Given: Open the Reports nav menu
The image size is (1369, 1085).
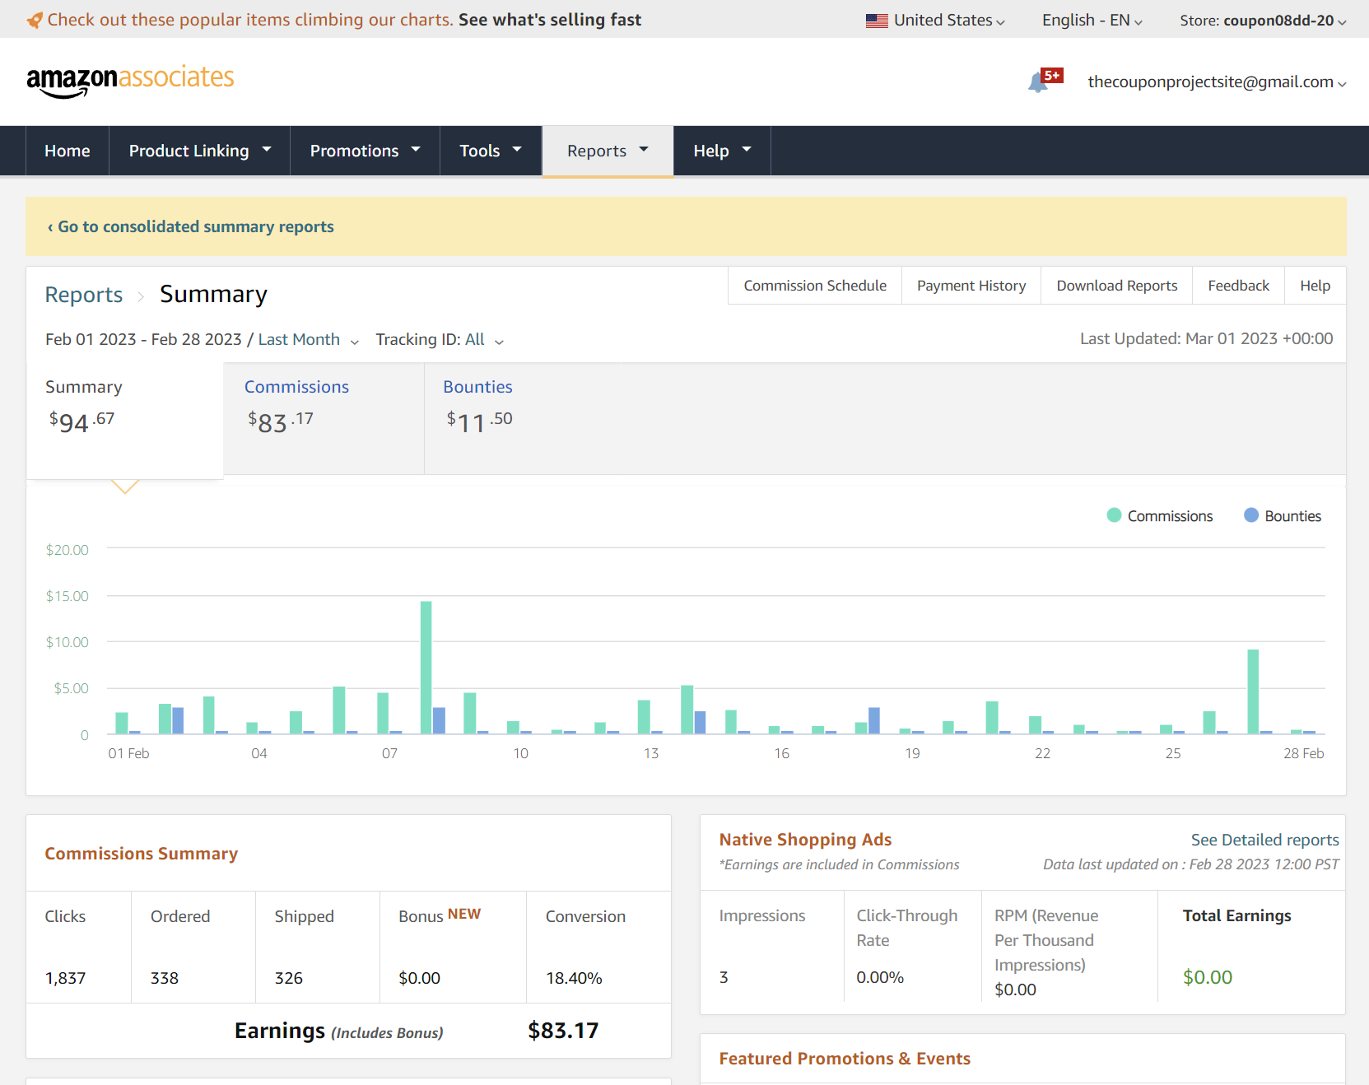Looking at the screenshot, I should (608, 151).
